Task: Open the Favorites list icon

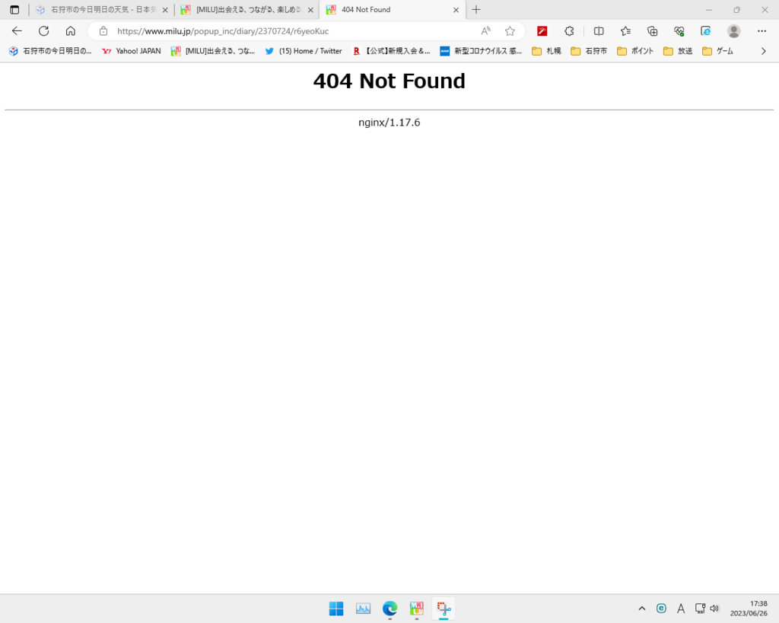Action: point(625,31)
